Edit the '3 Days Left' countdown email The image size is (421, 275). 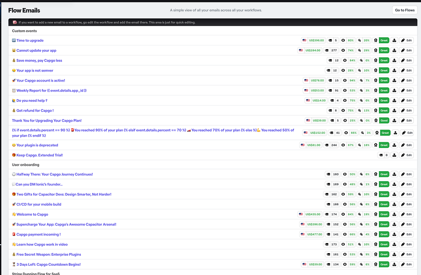click(406, 264)
